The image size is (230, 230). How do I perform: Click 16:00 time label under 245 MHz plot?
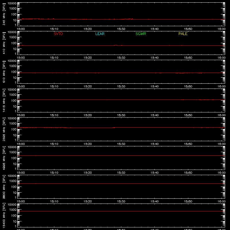click(221, 29)
